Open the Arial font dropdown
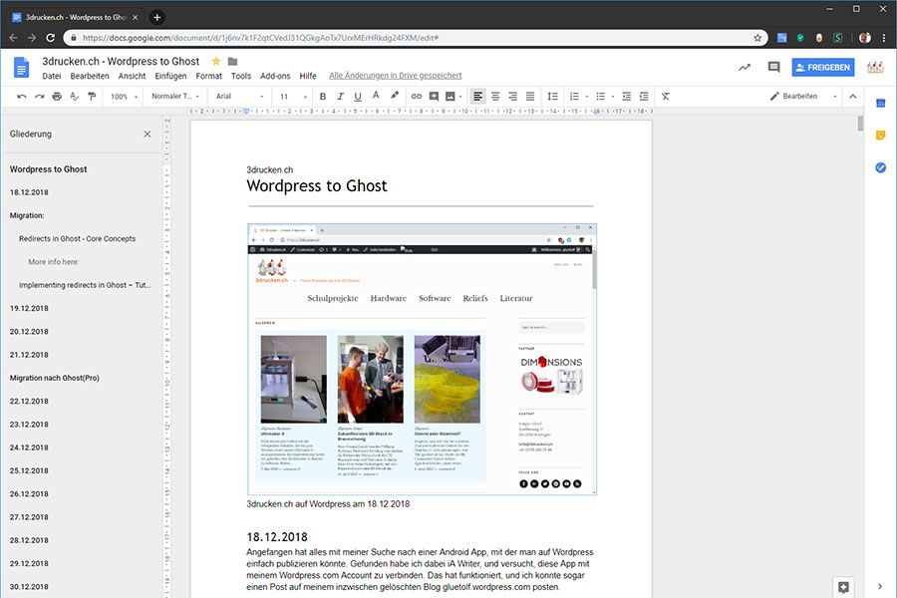 pyautogui.click(x=240, y=96)
